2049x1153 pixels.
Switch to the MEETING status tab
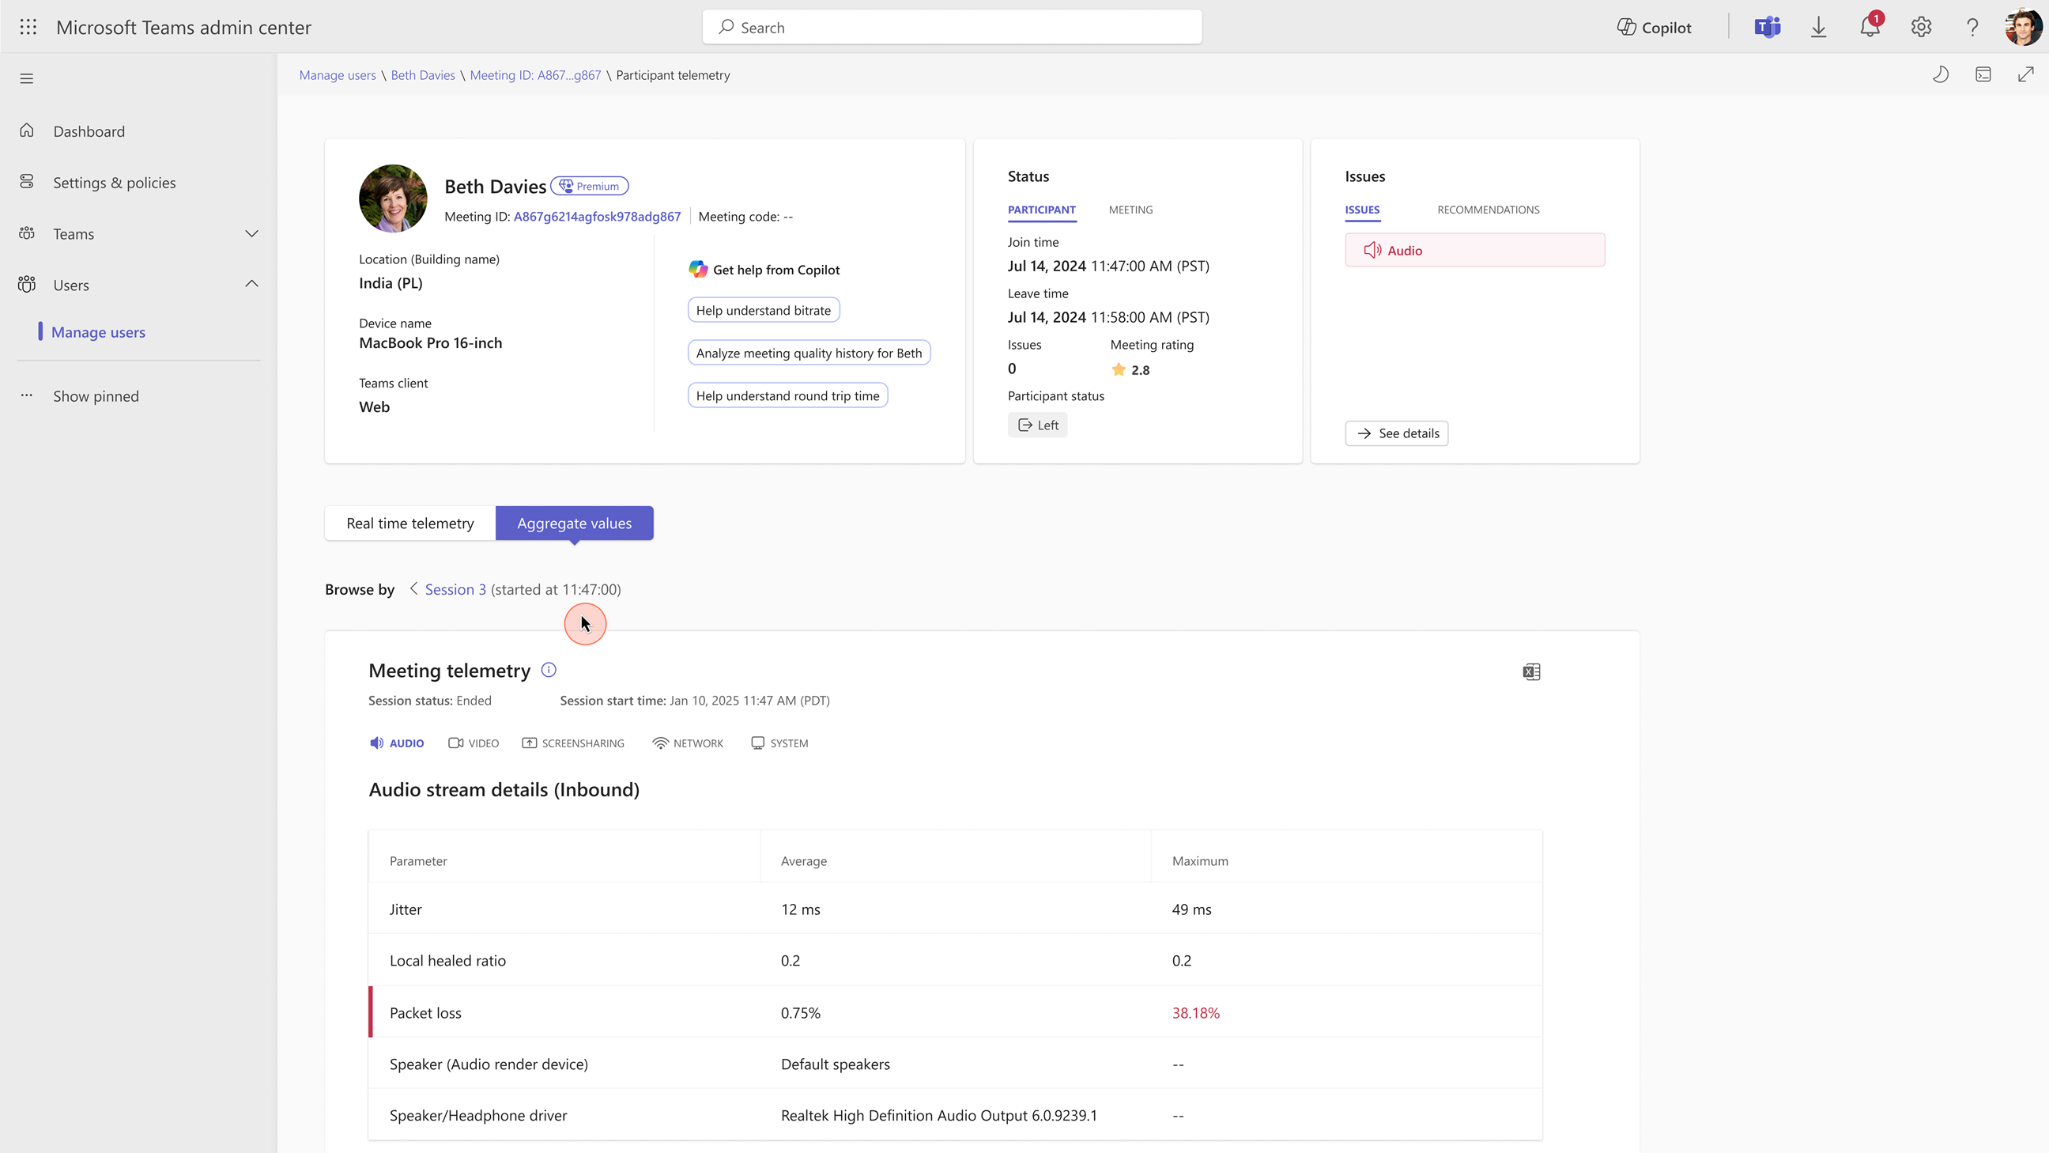pyautogui.click(x=1131, y=210)
